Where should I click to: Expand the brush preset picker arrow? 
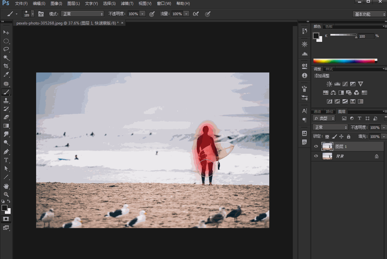33,14
